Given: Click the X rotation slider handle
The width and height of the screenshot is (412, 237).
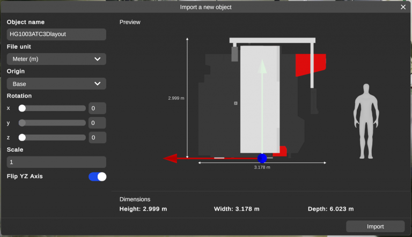Looking at the screenshot, I should (22, 108).
